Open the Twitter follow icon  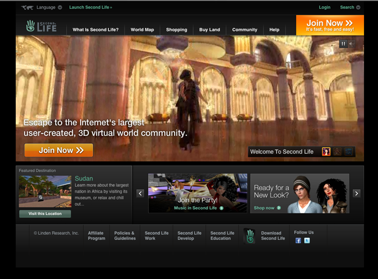point(307,241)
